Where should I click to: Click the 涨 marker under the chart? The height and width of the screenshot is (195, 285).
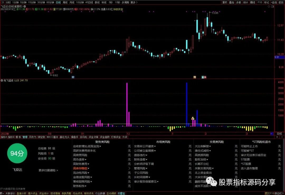tap(205, 77)
